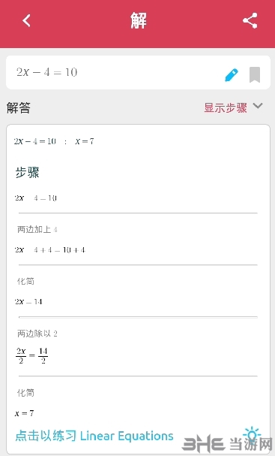Click the 步骤 heading in solution card
This screenshot has width=275, height=456.
[x=27, y=172]
